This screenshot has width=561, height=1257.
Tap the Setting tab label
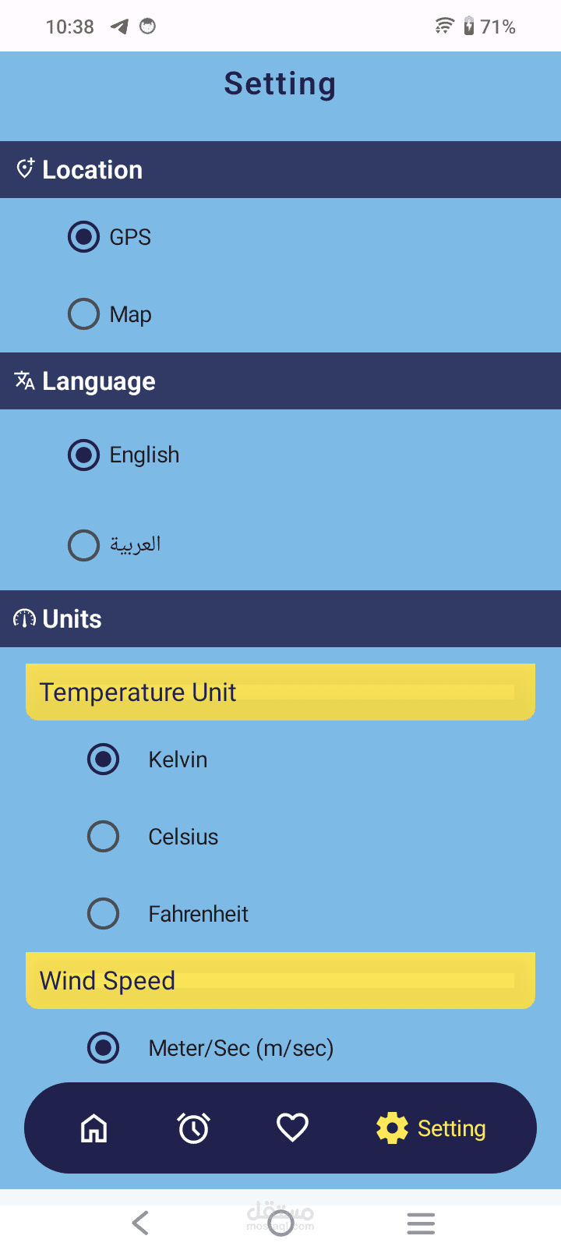pyautogui.click(x=452, y=1128)
